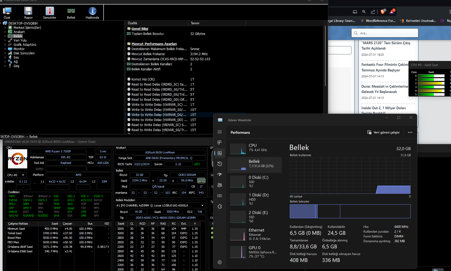451x271 pixels.
Task: Open the Task Manager hamburger navigation menu
Action: pyautogui.click(x=220, y=132)
